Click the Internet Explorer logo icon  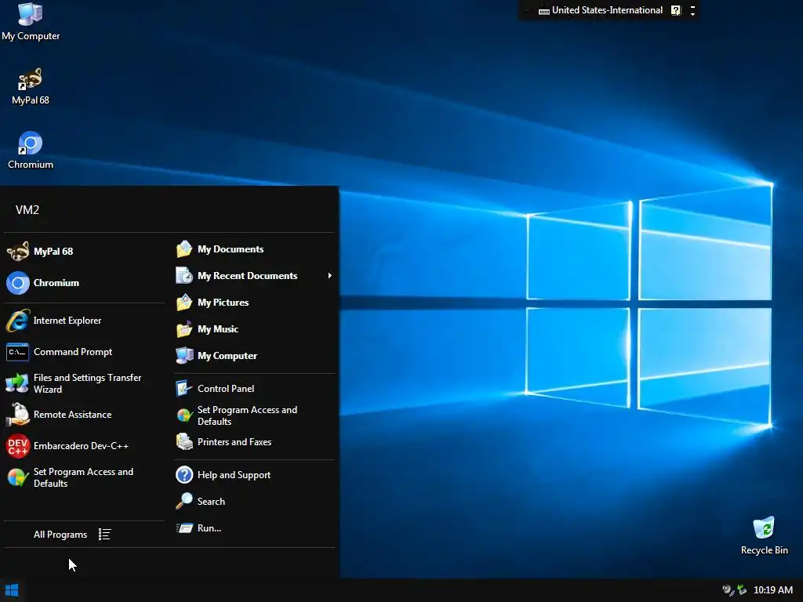tap(18, 321)
